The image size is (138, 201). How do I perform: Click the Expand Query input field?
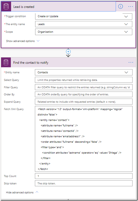(84, 102)
